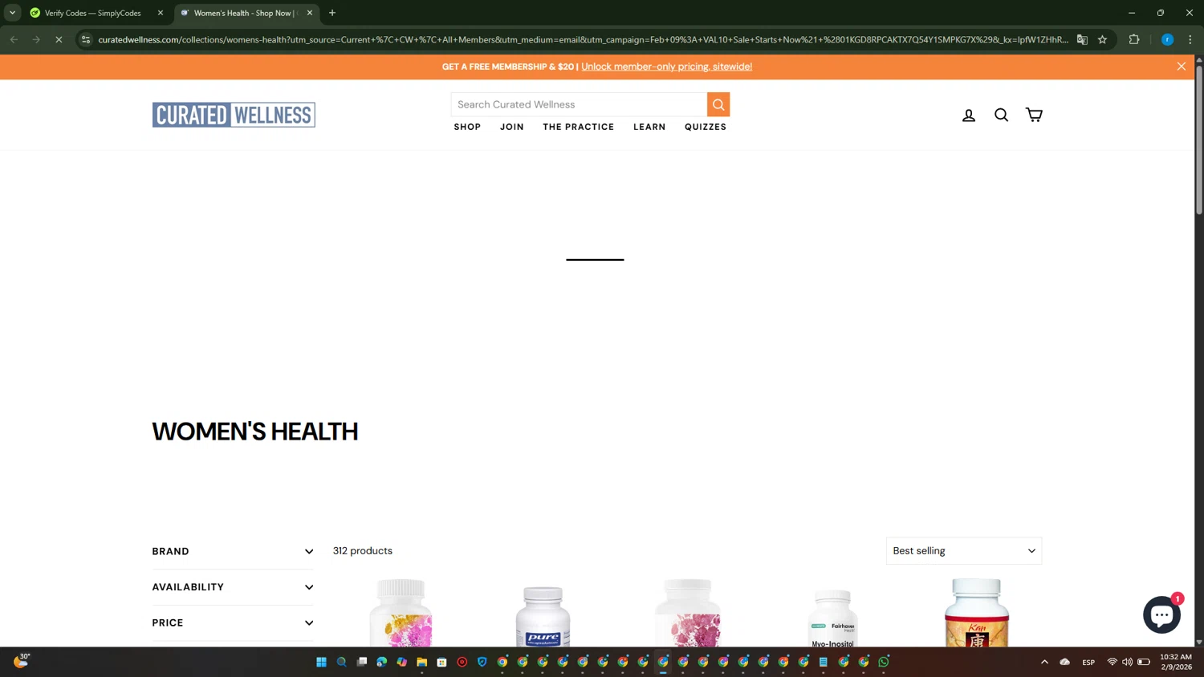Click the yellow-pink floral bottle thumbnail
Viewport: 1204px width, 677px height.
[401, 612]
